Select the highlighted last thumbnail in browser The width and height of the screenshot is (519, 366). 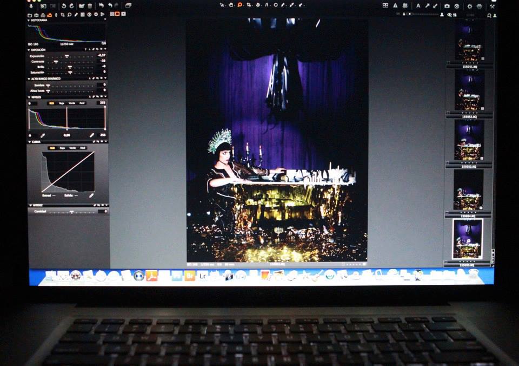(467, 239)
